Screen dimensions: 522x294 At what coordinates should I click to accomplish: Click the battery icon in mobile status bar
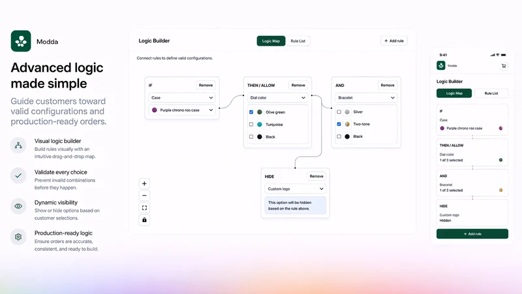pos(503,55)
